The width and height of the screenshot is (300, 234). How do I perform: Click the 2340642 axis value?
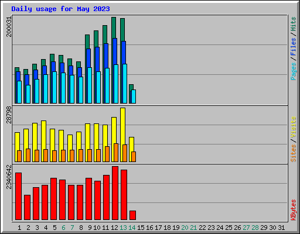pyautogui.click(x=9, y=177)
